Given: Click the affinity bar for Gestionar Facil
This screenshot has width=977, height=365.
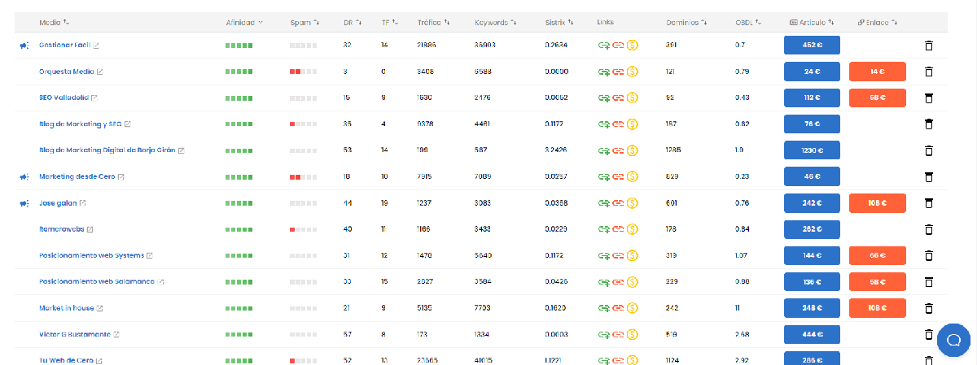Looking at the screenshot, I should [x=239, y=46].
